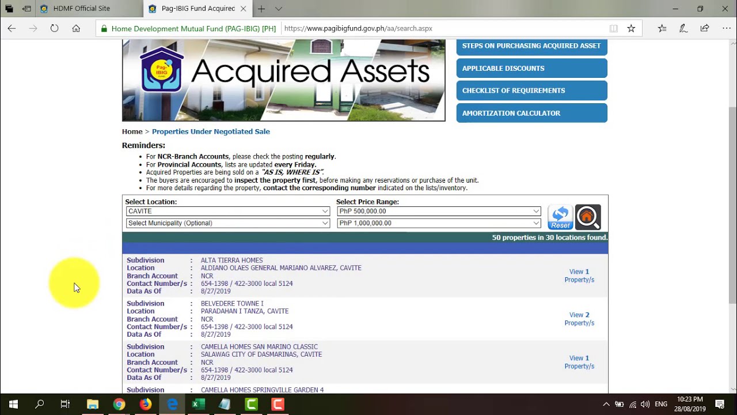This screenshot has width=737, height=415.
Task: Open Task View on taskbar
Action: (x=65, y=404)
